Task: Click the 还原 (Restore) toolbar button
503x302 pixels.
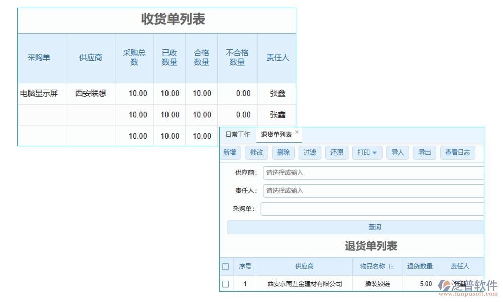Action: (337, 153)
